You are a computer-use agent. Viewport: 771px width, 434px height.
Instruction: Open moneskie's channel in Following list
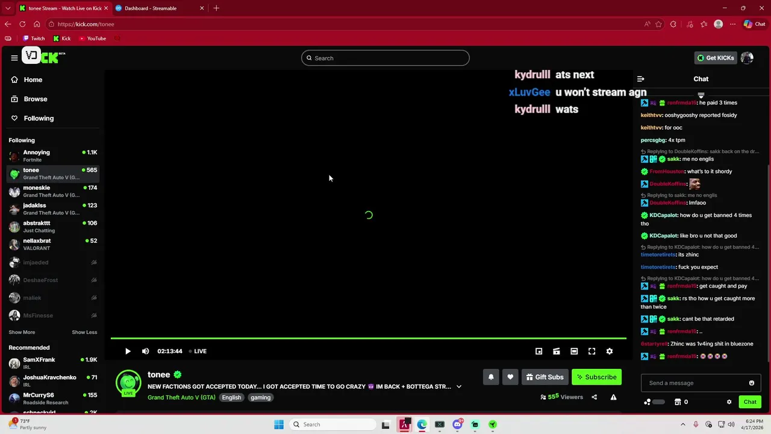click(x=52, y=191)
